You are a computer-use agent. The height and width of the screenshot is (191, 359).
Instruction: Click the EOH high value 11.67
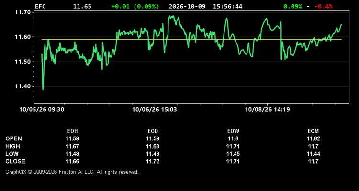coord(72,146)
